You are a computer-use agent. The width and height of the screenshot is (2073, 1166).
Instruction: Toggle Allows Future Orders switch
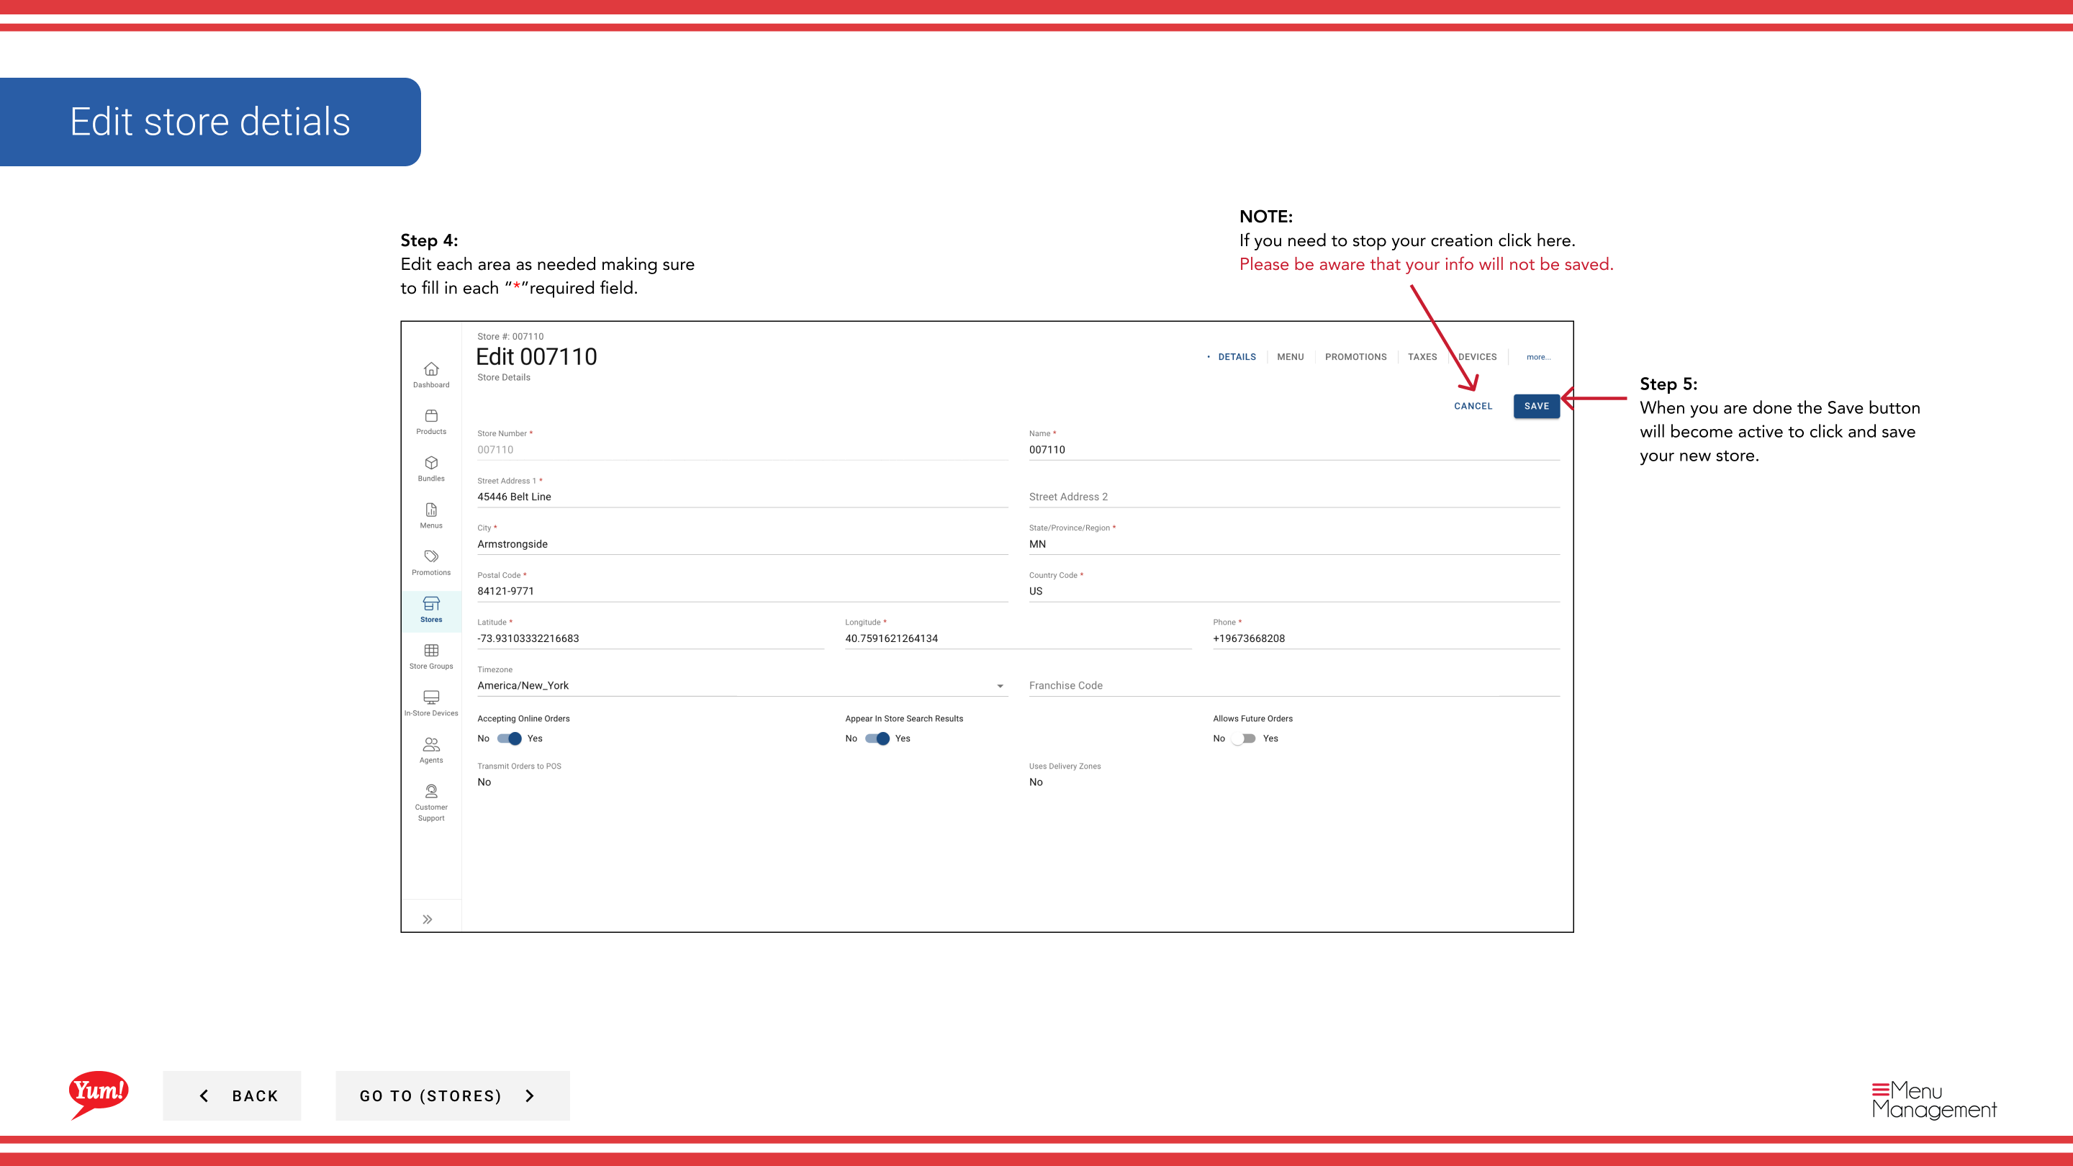(x=1243, y=738)
